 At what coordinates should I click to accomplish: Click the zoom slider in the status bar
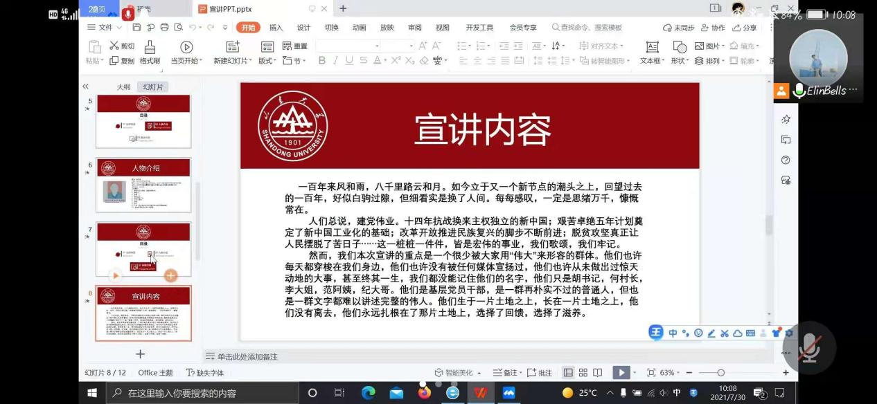(721, 373)
